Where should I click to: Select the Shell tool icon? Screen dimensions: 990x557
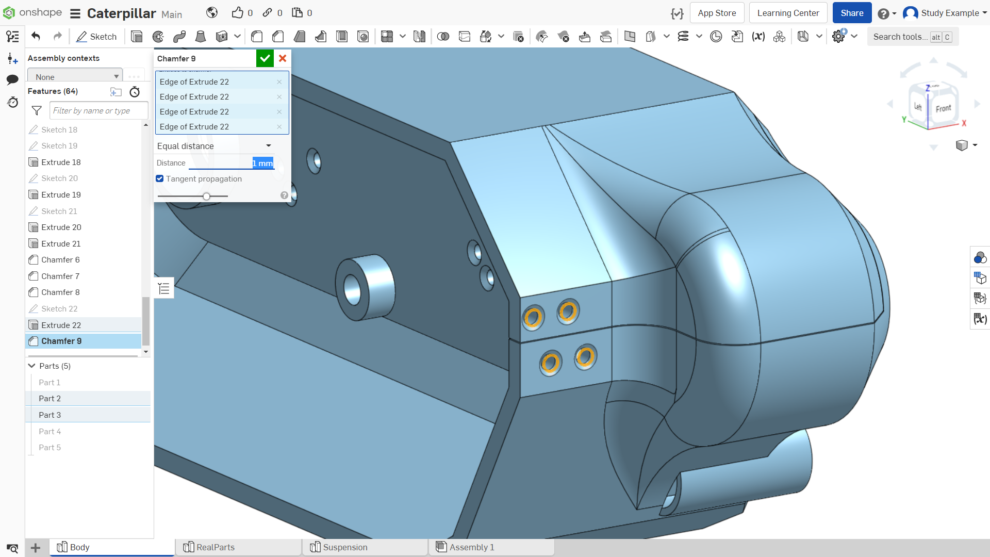coord(342,37)
